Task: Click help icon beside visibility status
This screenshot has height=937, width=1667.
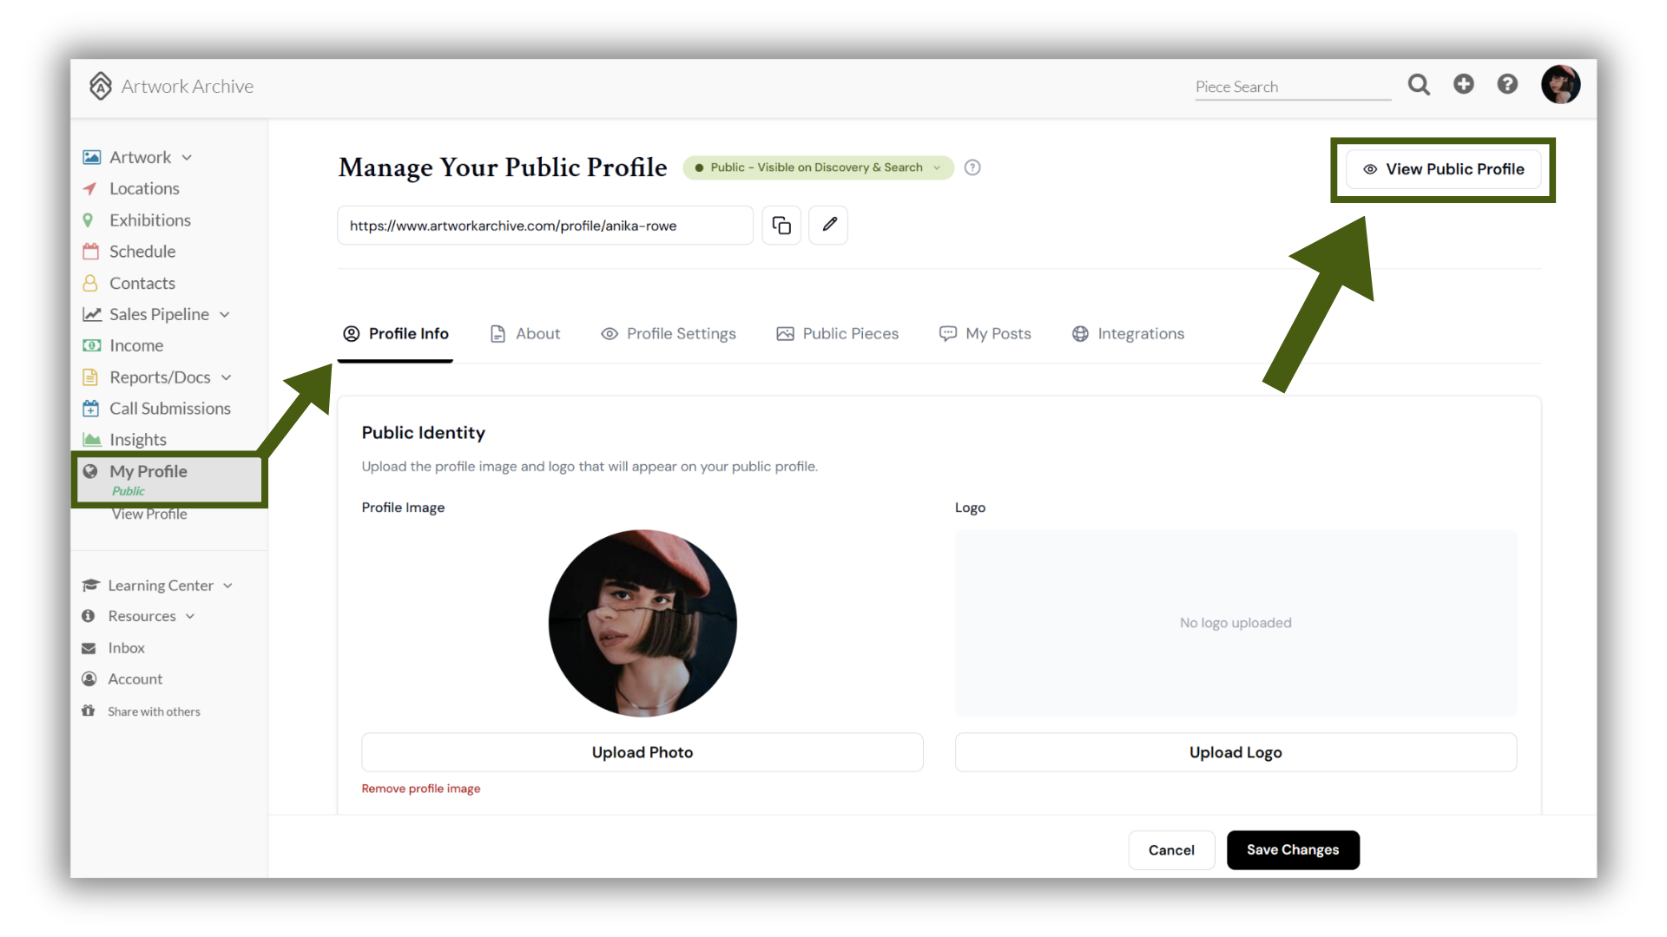Action: (972, 167)
